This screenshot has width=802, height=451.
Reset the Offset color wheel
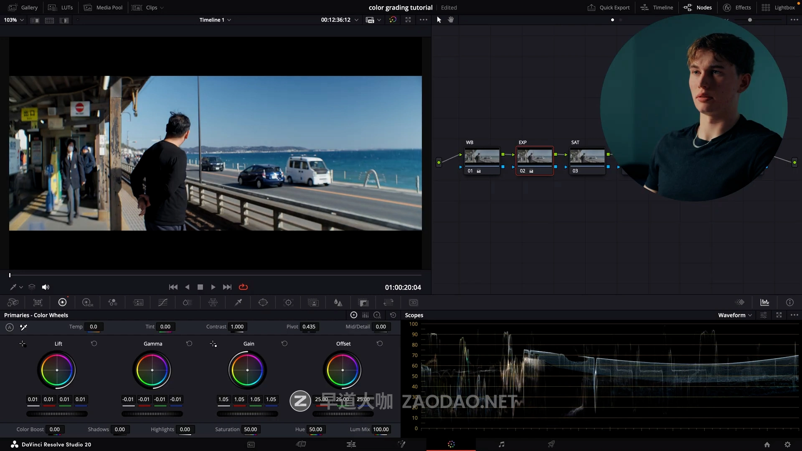[x=380, y=343]
